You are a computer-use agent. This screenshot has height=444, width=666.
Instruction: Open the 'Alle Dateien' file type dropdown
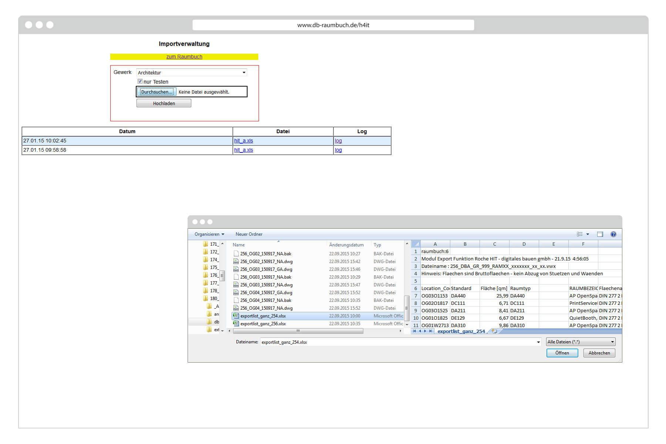click(581, 342)
